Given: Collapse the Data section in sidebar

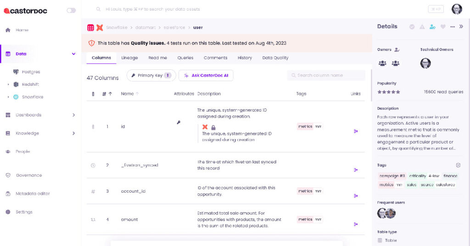Looking at the screenshot, I should 73,54.
